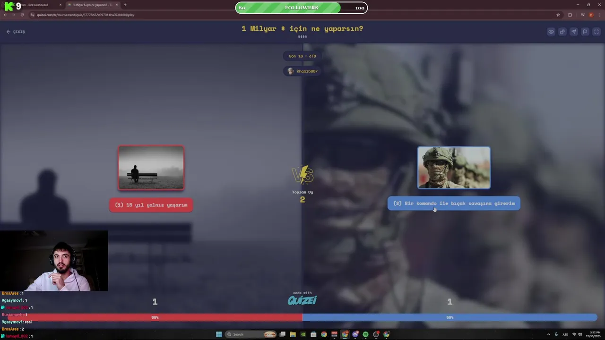Screen dimensions: 605x340
Task: Close the '1 Milyar $' quiz tab
Action: (x=117, y=5)
